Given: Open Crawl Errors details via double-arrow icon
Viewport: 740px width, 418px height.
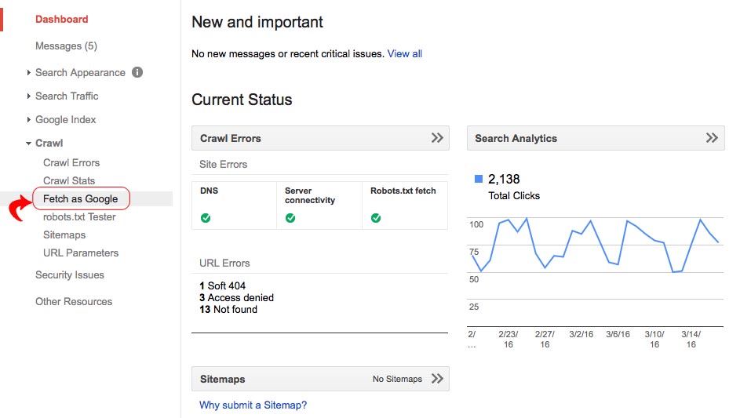Looking at the screenshot, I should [x=437, y=138].
